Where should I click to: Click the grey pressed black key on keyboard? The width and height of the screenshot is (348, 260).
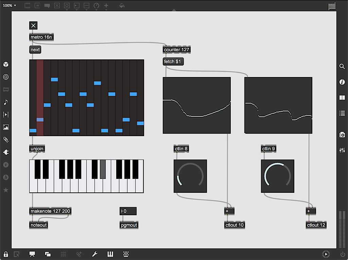[x=103, y=169]
